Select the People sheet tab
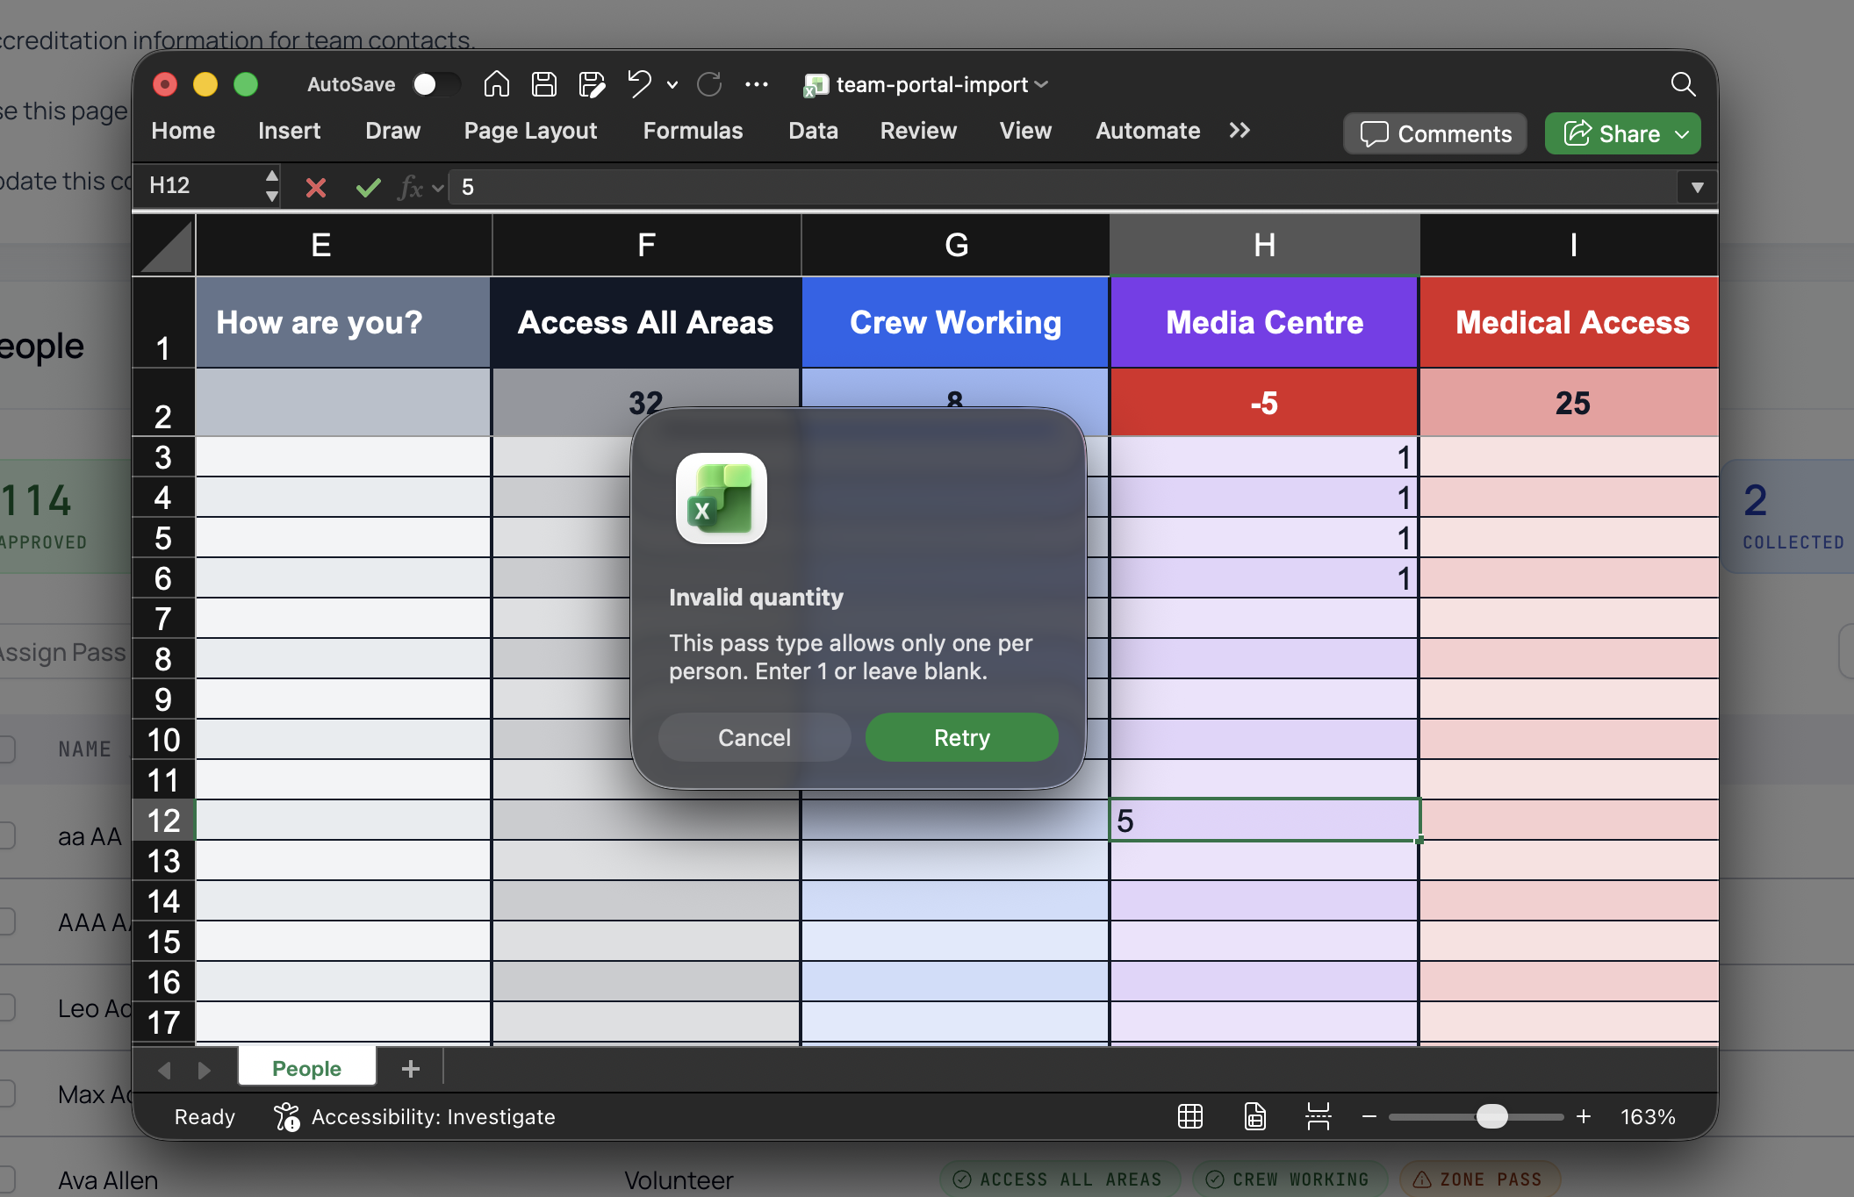 [x=306, y=1068]
